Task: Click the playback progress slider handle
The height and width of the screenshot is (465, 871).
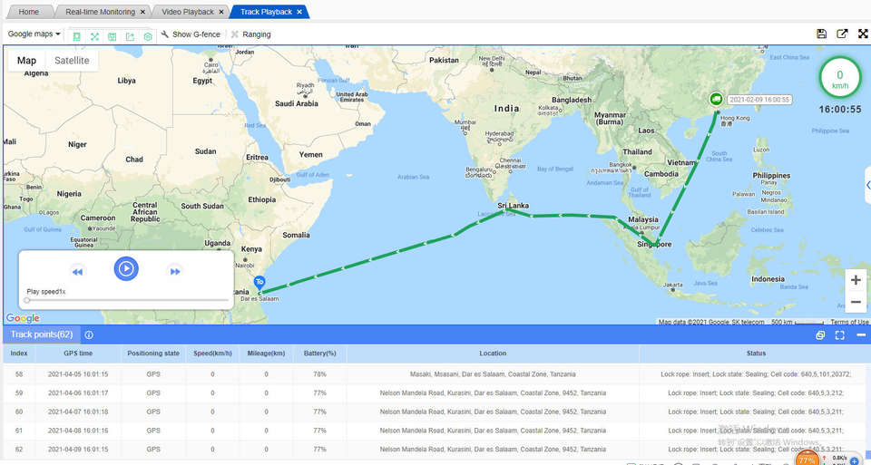Action: pos(26,300)
